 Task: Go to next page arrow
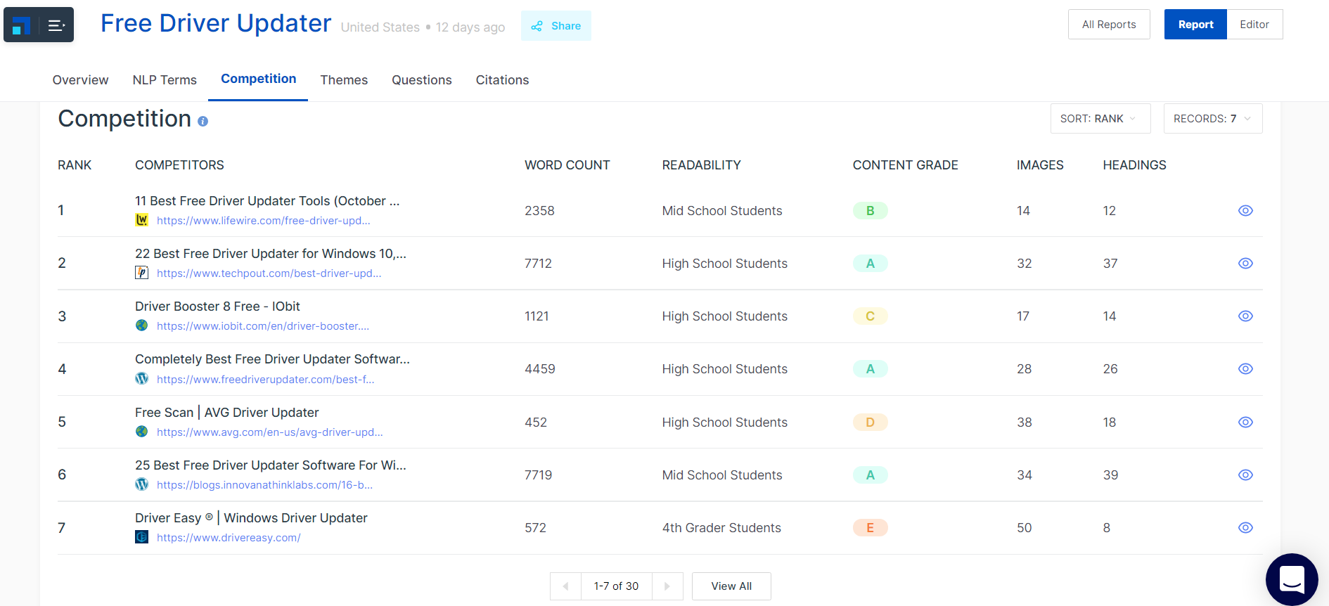coord(667,586)
